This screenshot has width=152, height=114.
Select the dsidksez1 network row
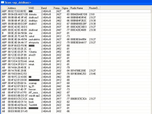[x=76, y=17]
